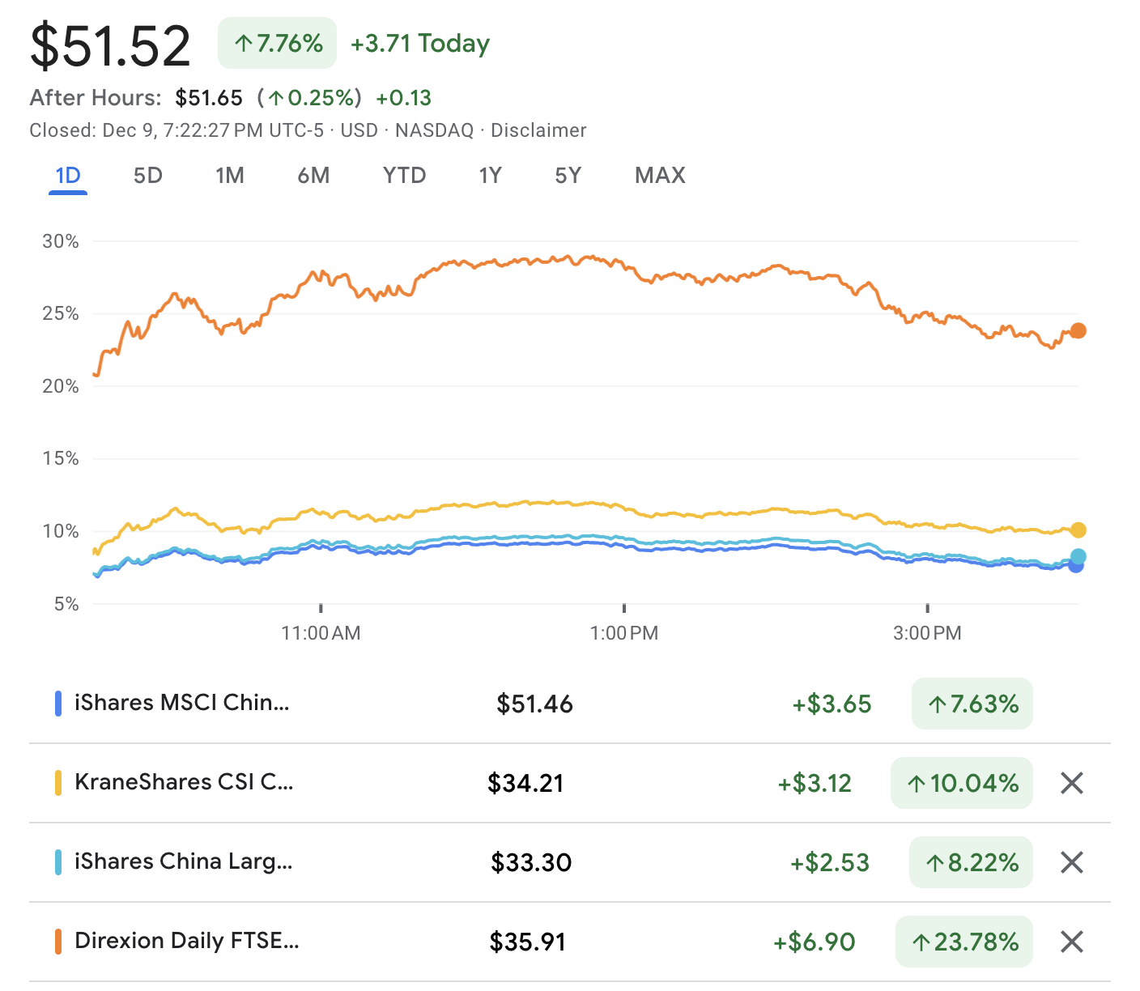The image size is (1140, 991).
Task: Click the blue color marker beside iShares MSCI
Action: (x=57, y=704)
